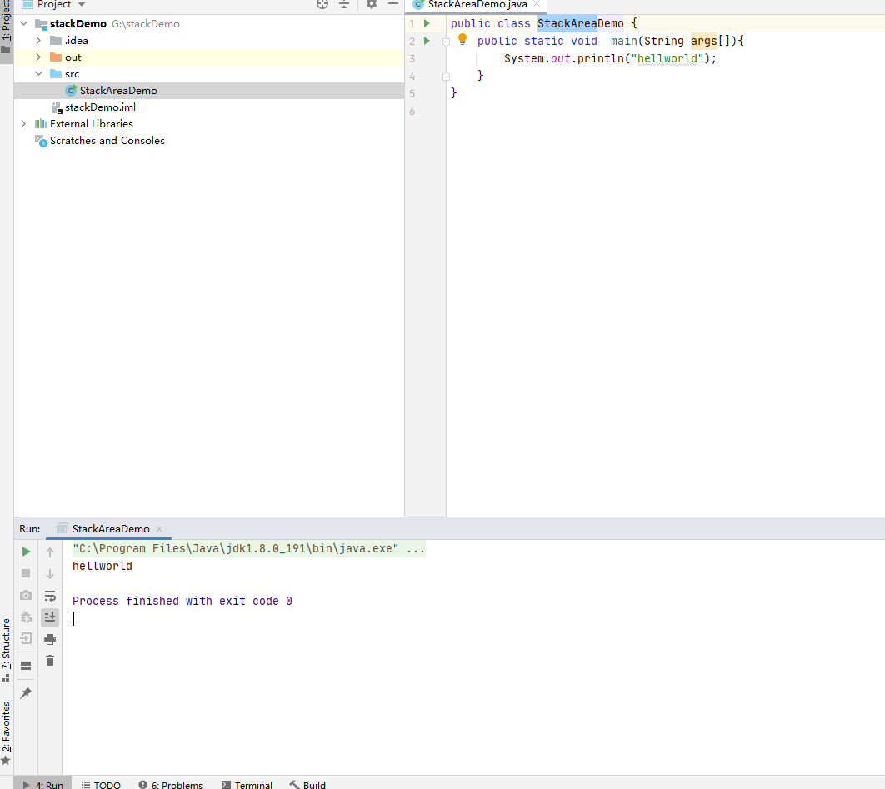Restore layout icon in Run panel

click(26, 666)
